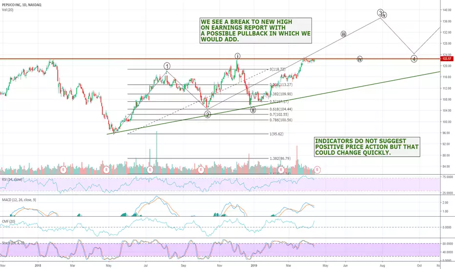Image resolution: width=455 pixels, height=269 pixels.
Task: Click the 80.0000 Stoch scale value
Action: pyautogui.click(x=448, y=244)
